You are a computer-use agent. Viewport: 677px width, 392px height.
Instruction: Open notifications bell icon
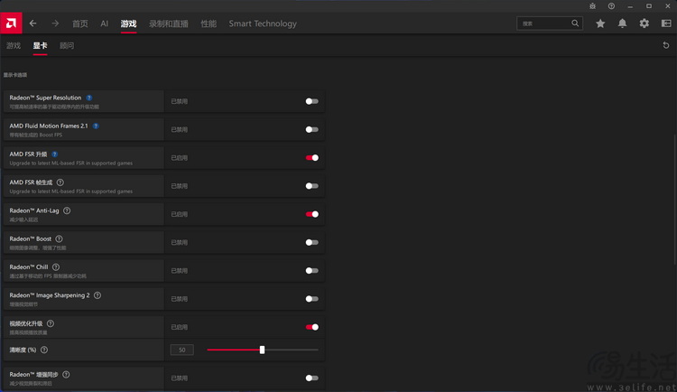[622, 23]
